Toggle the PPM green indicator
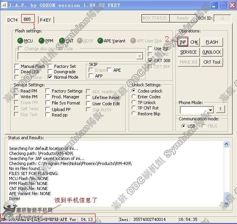 41,41
